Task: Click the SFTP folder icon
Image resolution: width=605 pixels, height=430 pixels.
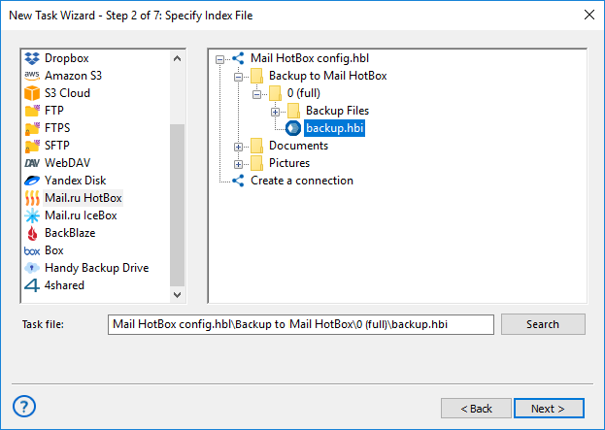Action: pos(32,146)
